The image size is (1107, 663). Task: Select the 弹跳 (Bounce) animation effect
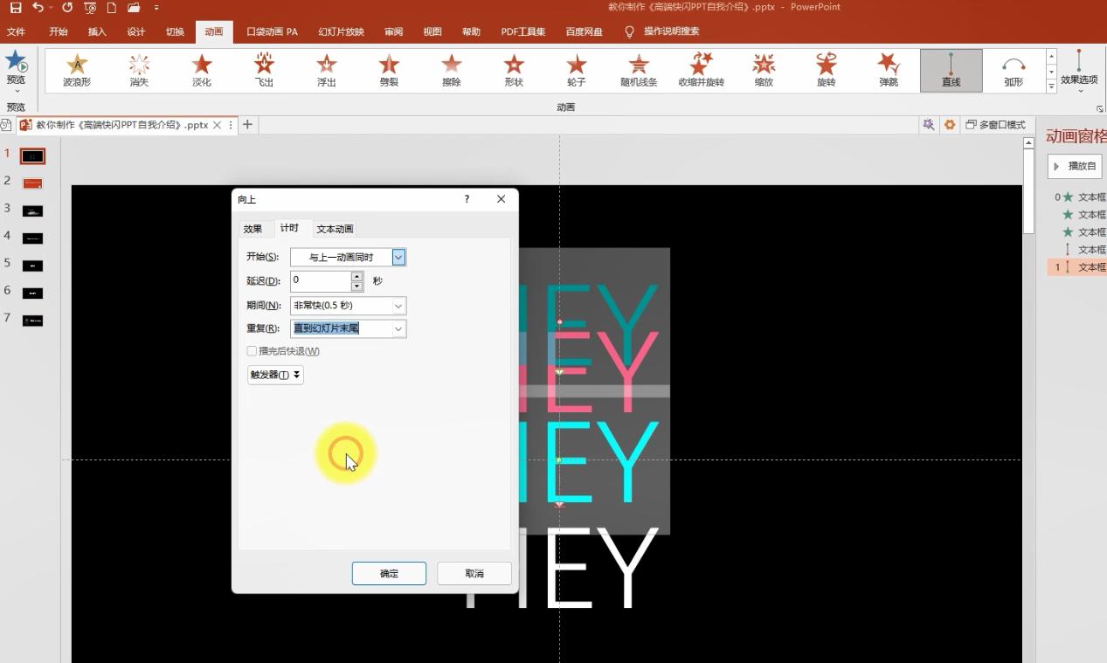coord(888,69)
